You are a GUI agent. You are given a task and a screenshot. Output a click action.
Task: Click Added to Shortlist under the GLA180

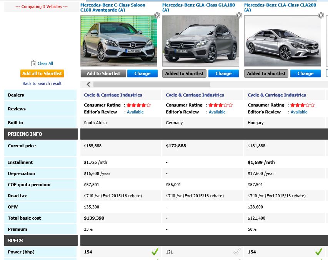click(x=184, y=73)
